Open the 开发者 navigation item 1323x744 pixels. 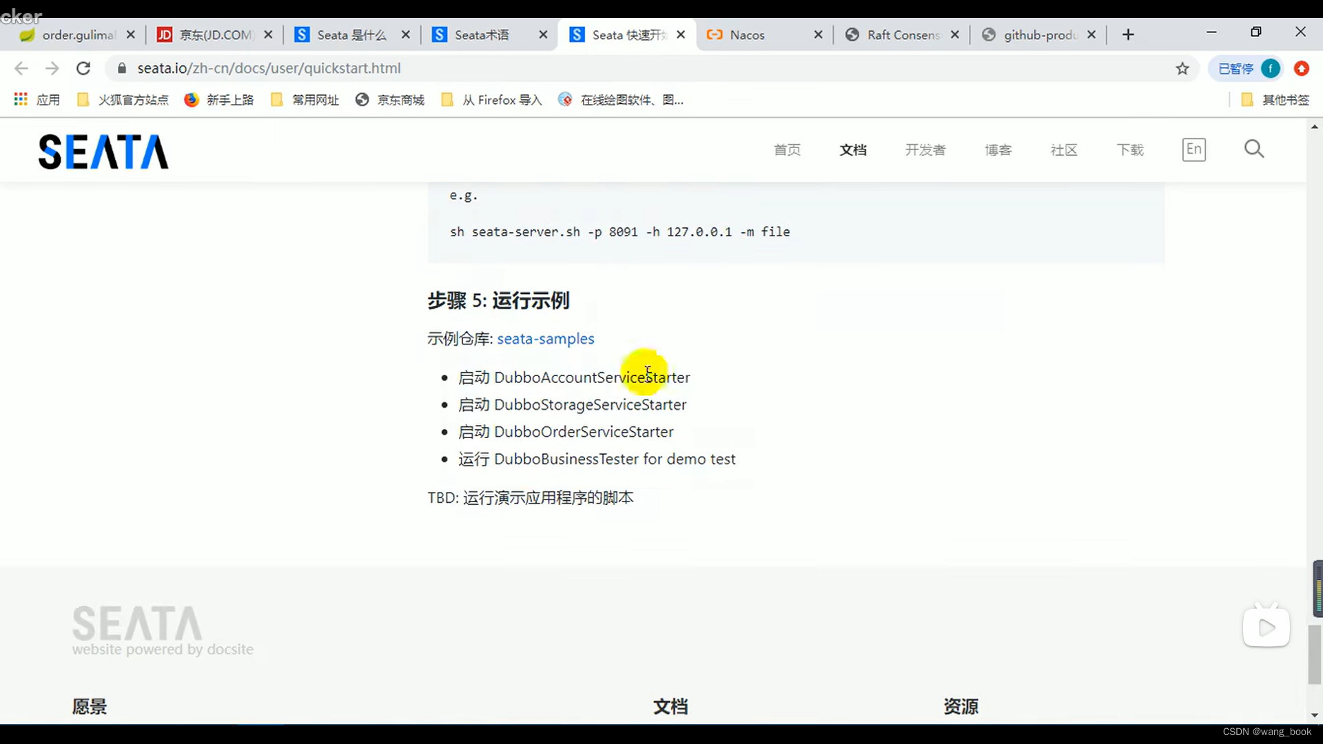(925, 149)
